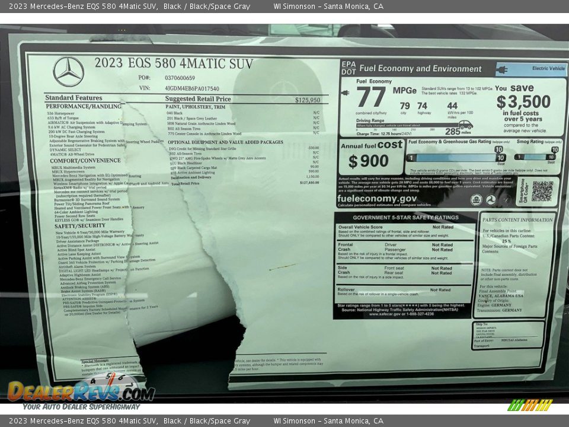The image size is (569, 427).
Task: Click the 'Overall Vehicle Score' row
Action: point(405,231)
